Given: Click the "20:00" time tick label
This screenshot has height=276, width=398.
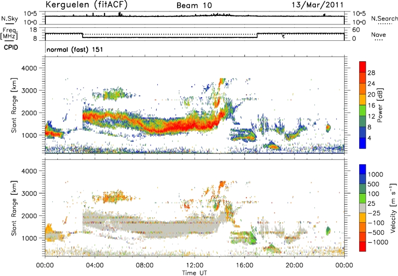Looking at the screenshot, I should pyautogui.click(x=294, y=266).
